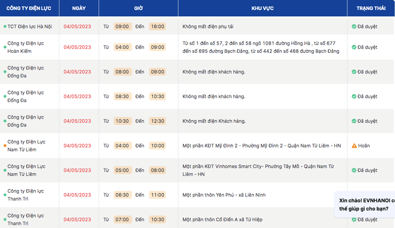395x228 pixels.
Task: Click the TRẠNG THÁI column header
Action: click(x=371, y=8)
